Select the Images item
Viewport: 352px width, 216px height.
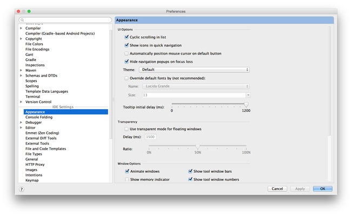pos(31,170)
